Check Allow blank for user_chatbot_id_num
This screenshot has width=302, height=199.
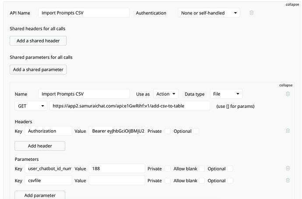[x=202, y=168]
